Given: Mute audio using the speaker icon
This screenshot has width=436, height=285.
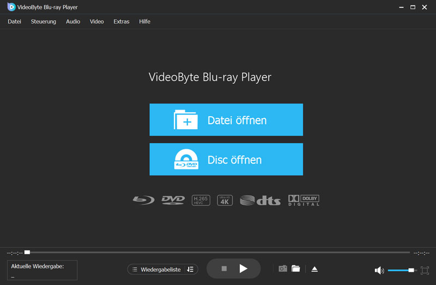Looking at the screenshot, I should 379,270.
